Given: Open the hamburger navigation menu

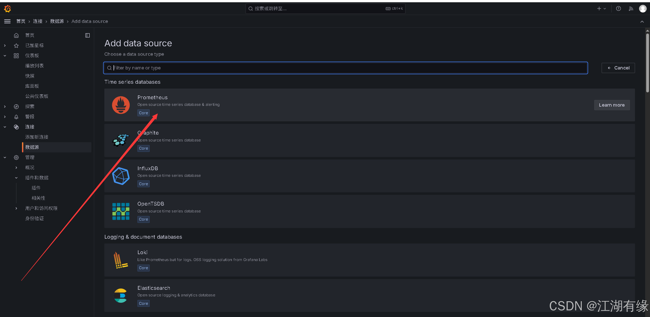Looking at the screenshot, I should pyautogui.click(x=7, y=21).
